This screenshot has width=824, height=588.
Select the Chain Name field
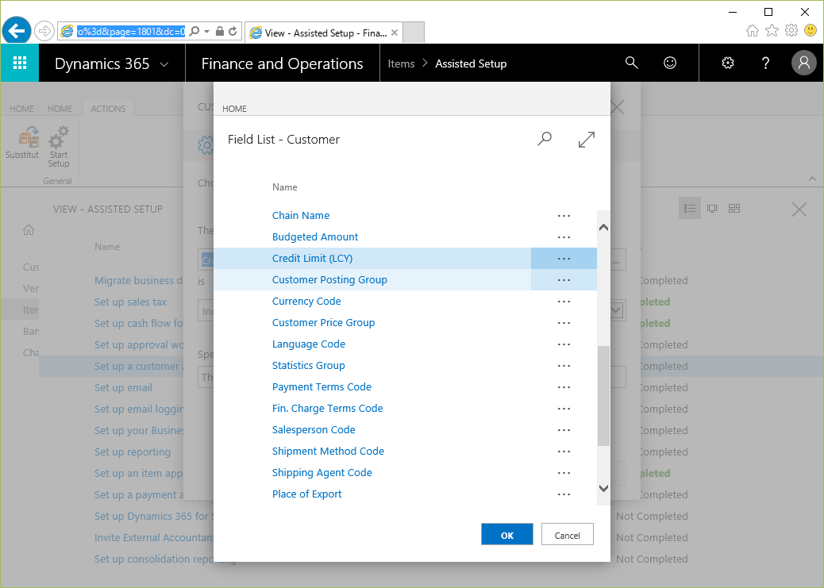[301, 216]
